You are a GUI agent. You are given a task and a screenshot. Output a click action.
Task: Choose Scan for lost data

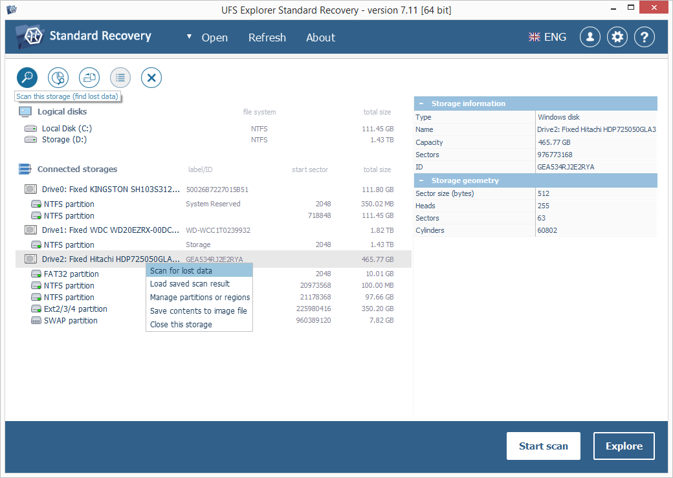(199, 271)
